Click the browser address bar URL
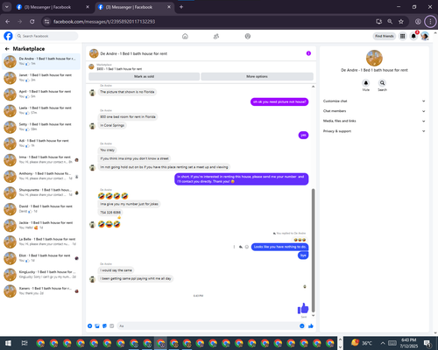438x350 pixels. [104, 21]
